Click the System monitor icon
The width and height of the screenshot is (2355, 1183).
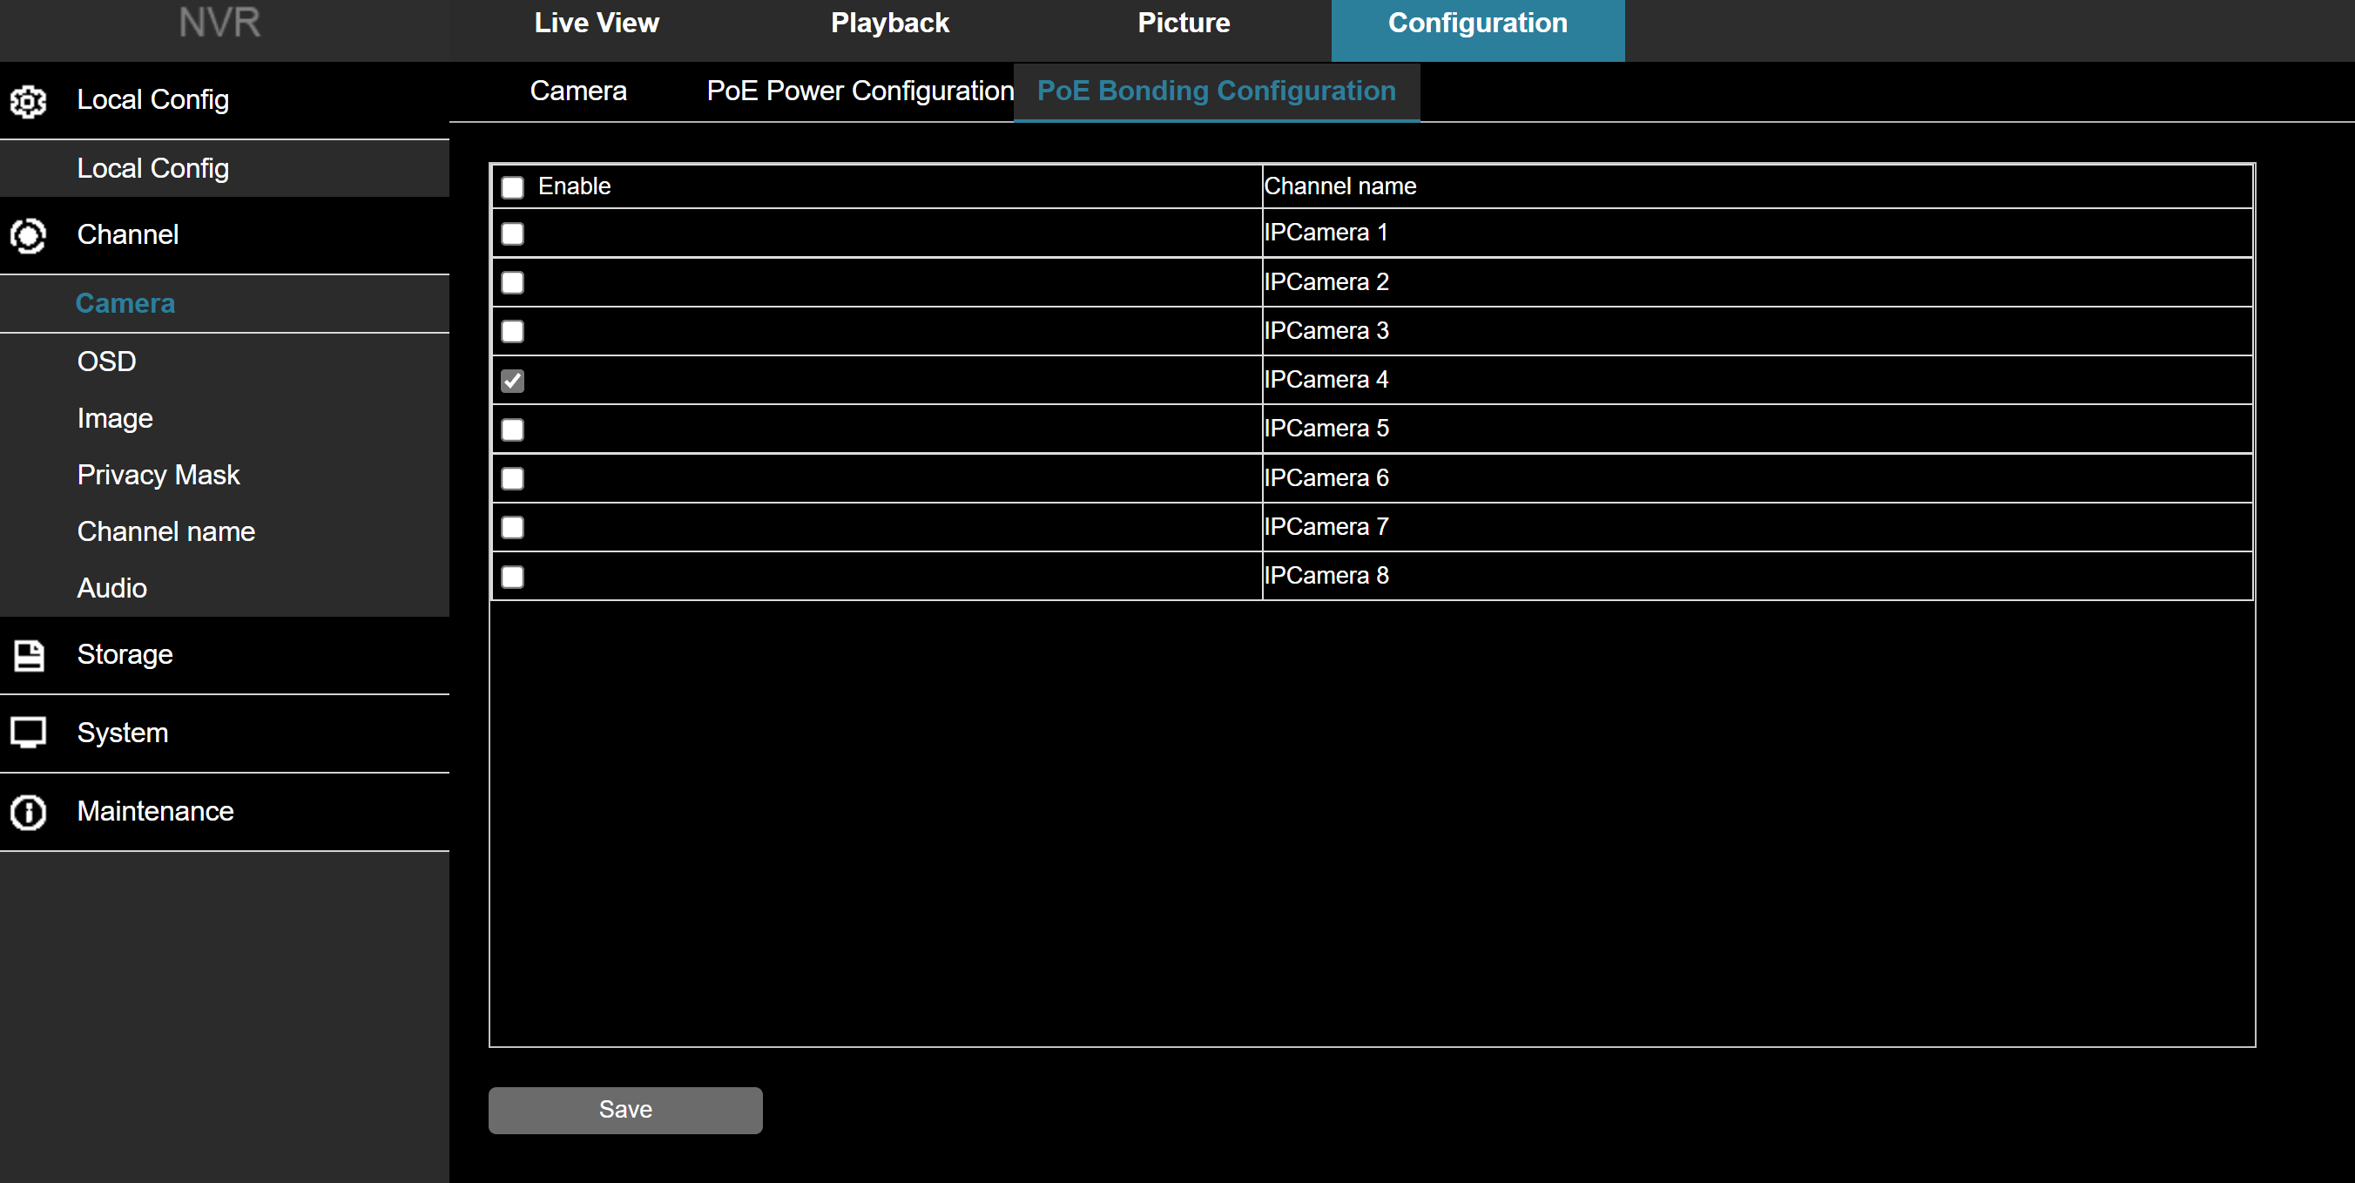(29, 733)
